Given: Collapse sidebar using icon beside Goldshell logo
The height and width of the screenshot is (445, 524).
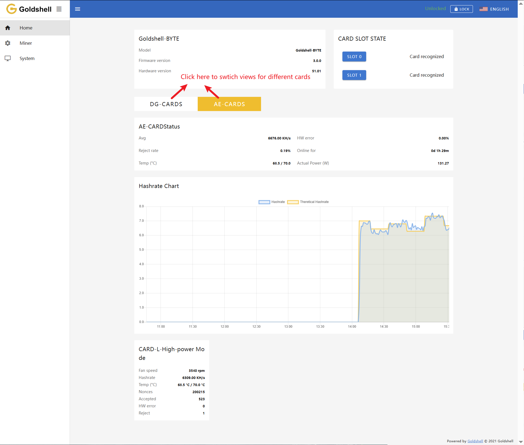Looking at the screenshot, I should (59, 9).
